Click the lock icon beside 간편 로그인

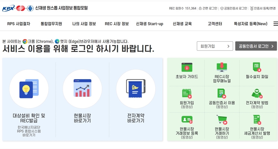[x=200, y=8]
